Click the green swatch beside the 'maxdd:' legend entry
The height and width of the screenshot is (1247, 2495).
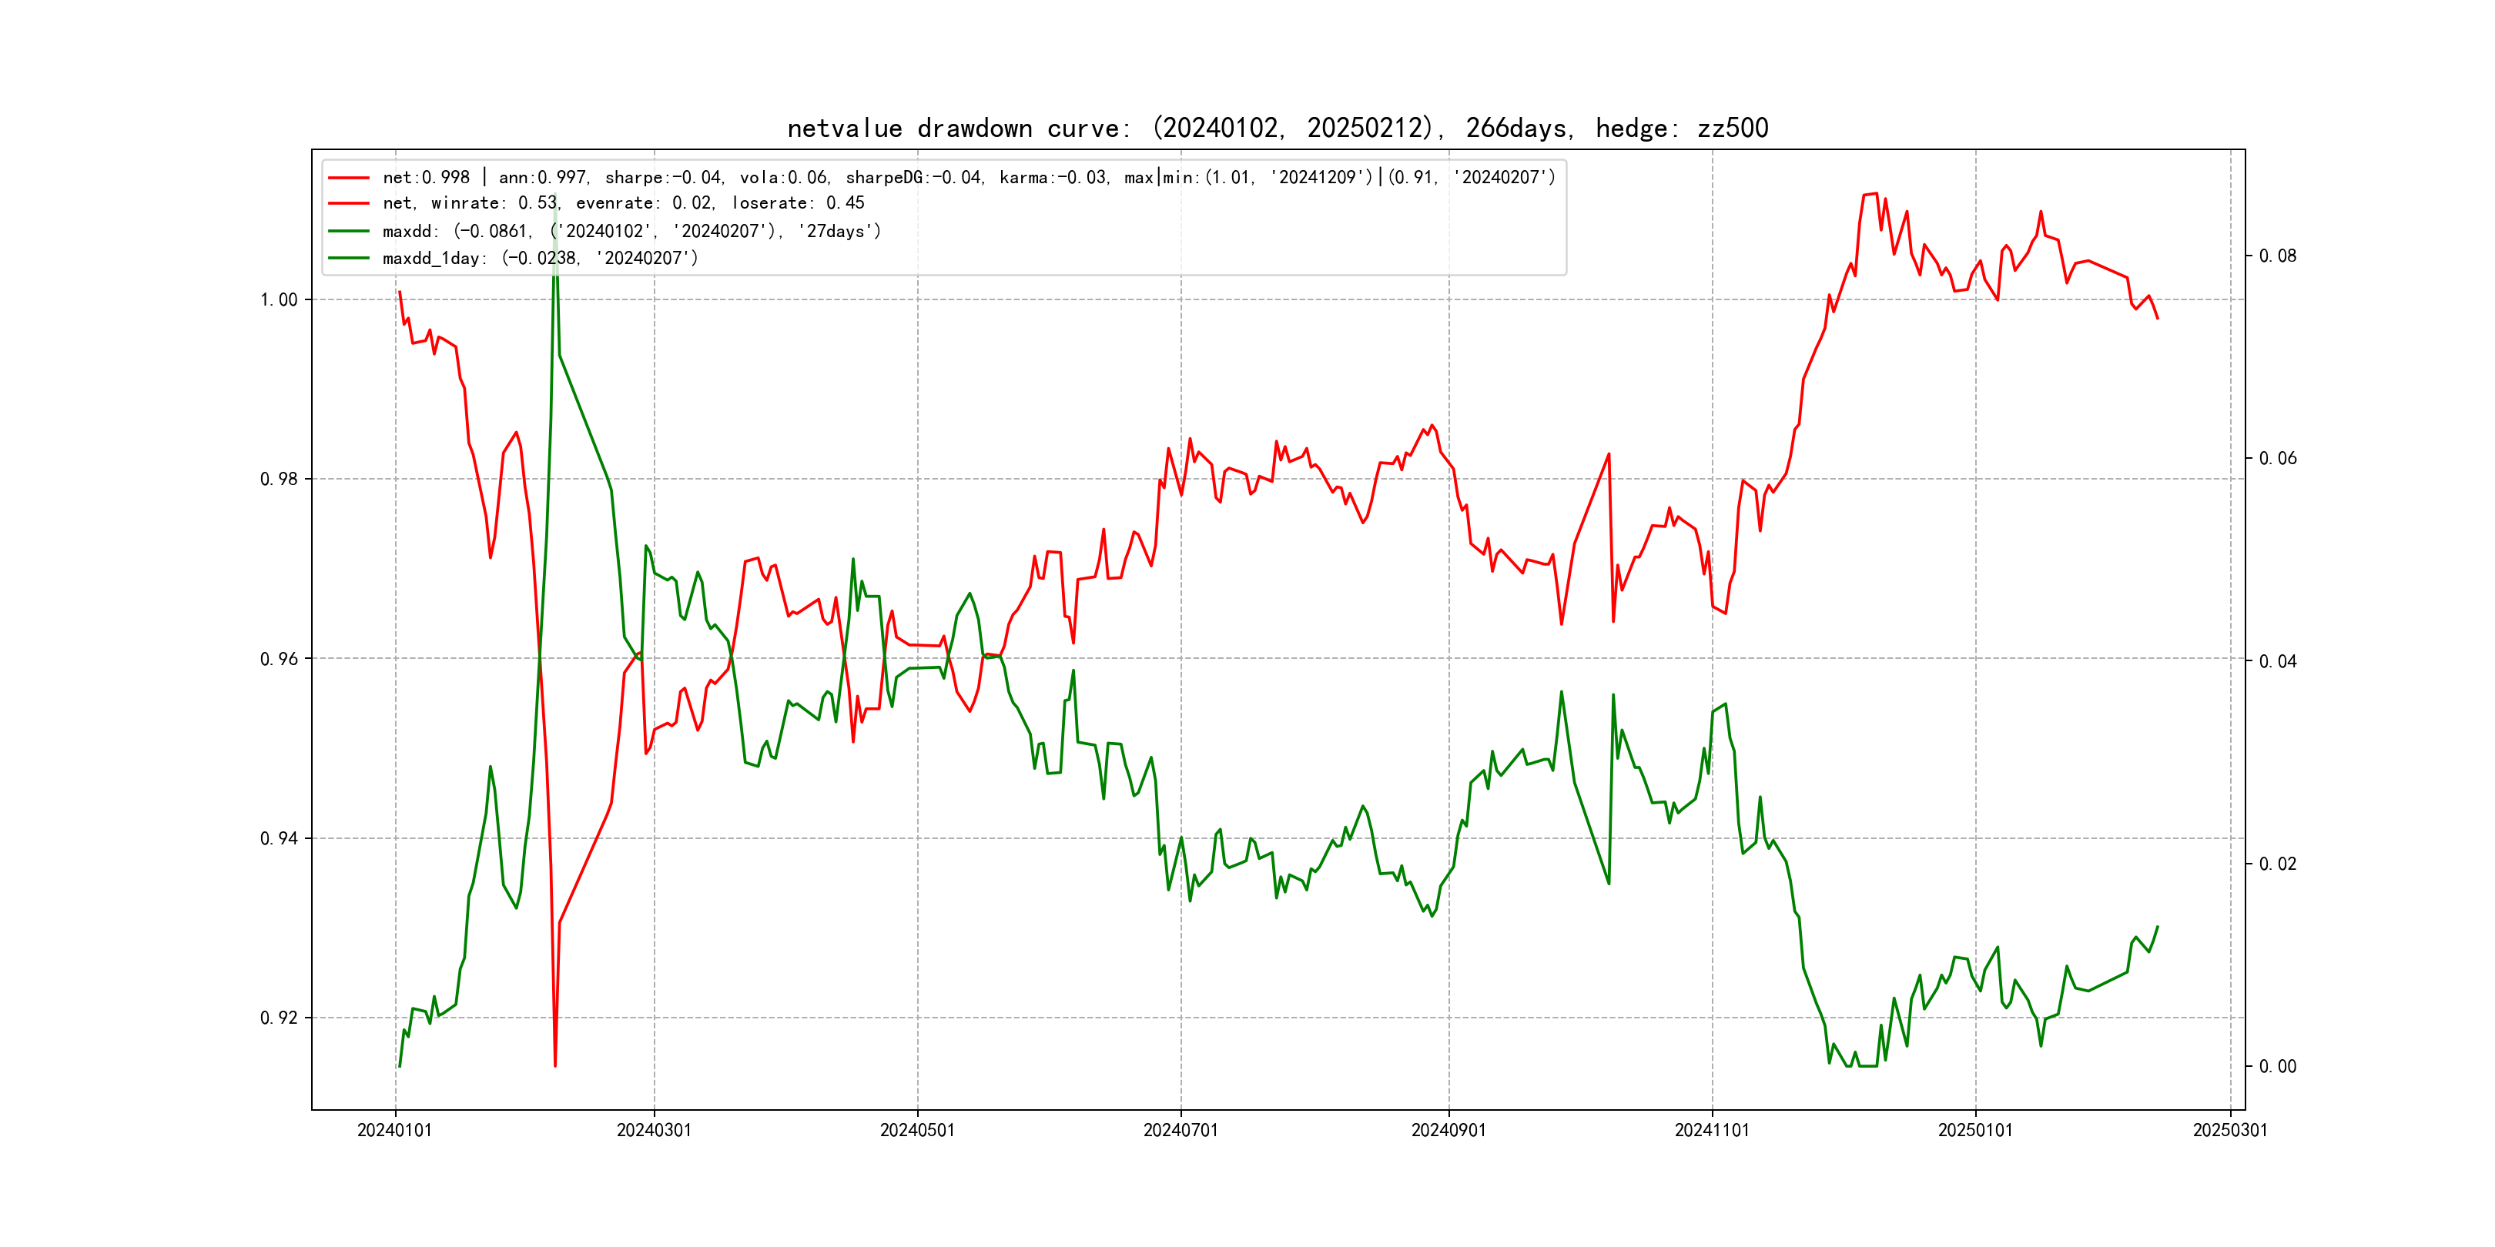coord(349,232)
